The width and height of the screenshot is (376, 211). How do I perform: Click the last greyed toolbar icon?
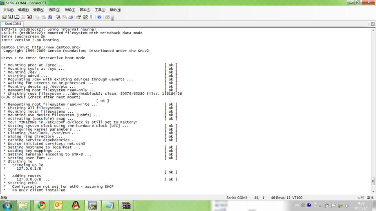(107, 17)
